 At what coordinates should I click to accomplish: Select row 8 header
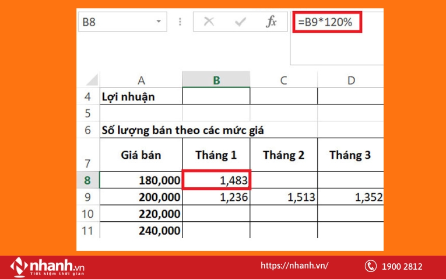click(x=88, y=180)
